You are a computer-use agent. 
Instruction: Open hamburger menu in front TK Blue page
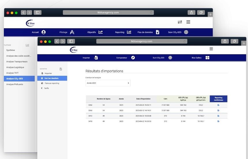(211, 49)
